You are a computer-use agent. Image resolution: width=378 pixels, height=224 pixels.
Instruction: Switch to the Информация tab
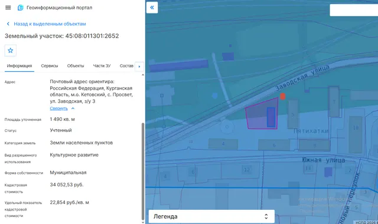coord(19,65)
